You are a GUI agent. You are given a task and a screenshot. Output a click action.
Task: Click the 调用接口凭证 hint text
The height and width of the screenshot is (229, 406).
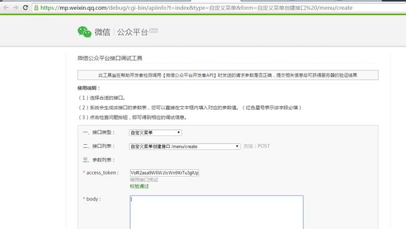pos(144,180)
